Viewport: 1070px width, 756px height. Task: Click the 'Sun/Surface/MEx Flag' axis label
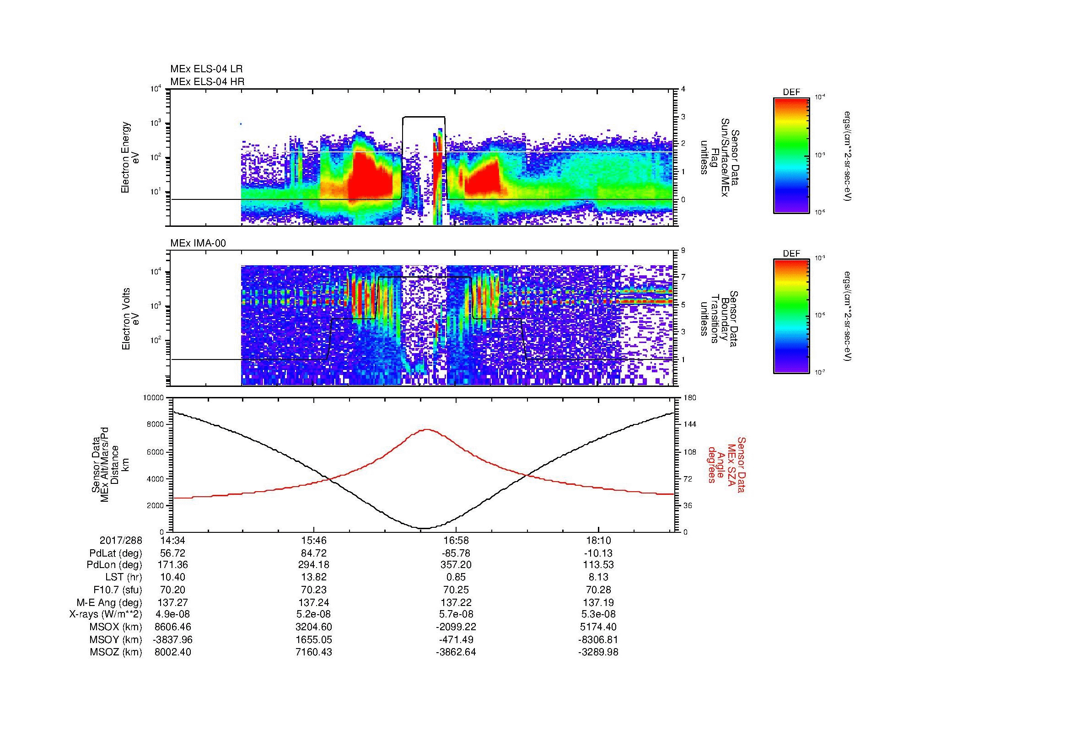(720, 157)
